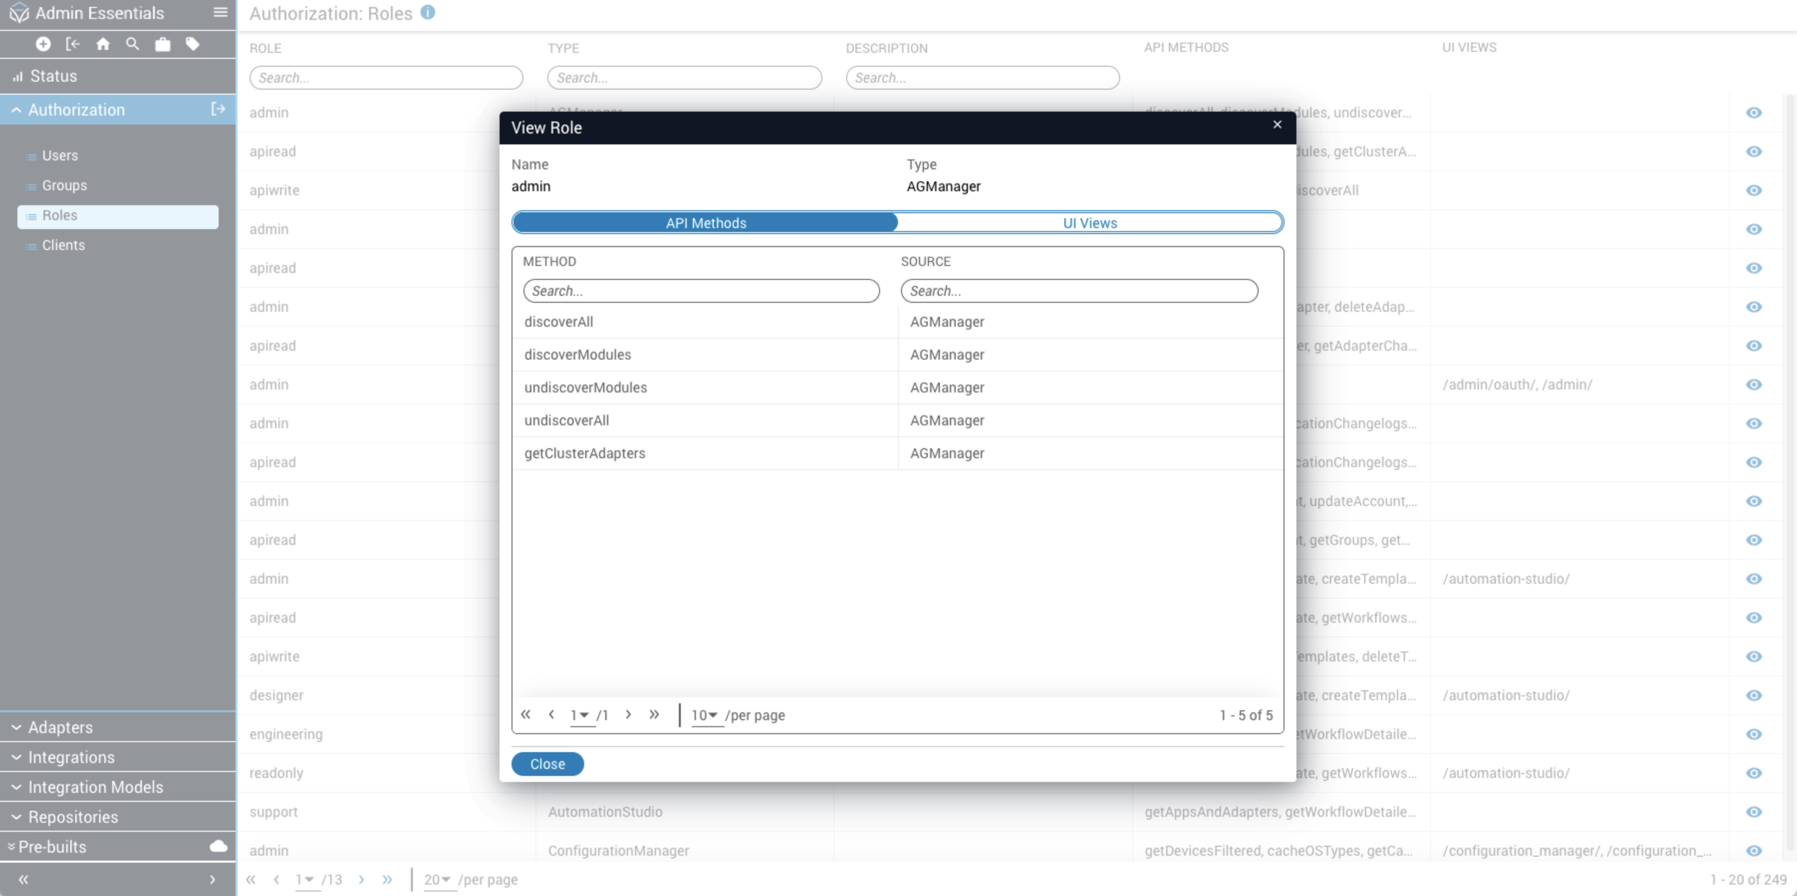
Task: Click the home icon in sidebar toolbar
Action: tap(103, 44)
